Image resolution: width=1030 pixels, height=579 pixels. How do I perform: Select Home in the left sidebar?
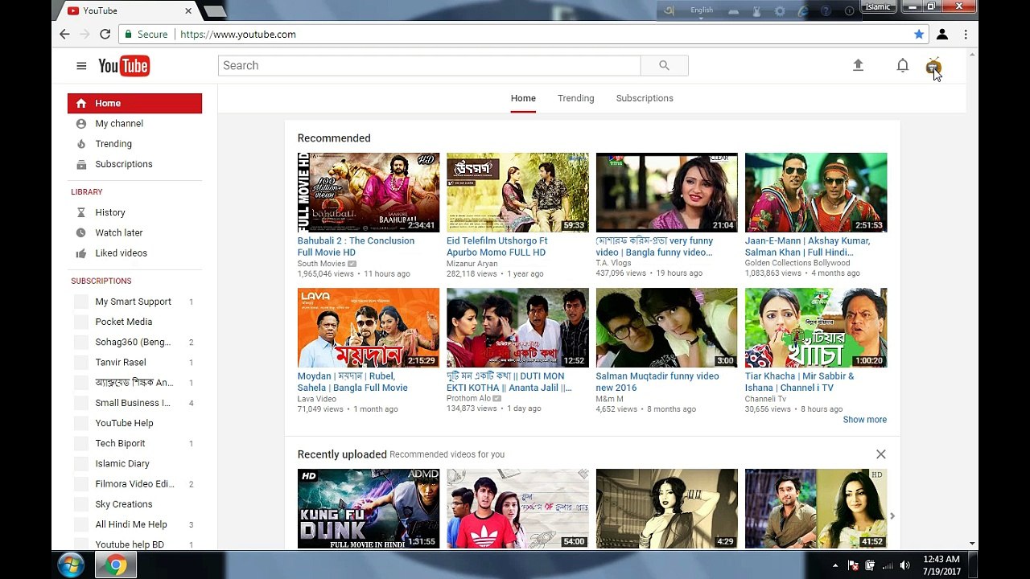[x=134, y=103]
